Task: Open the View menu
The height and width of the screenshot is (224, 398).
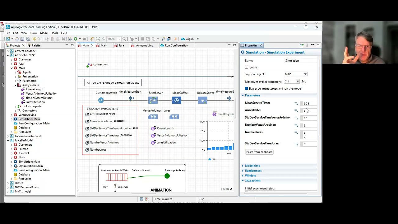Action: (24, 33)
